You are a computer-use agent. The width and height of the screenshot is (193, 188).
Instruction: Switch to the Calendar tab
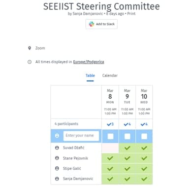pyautogui.click(x=110, y=75)
